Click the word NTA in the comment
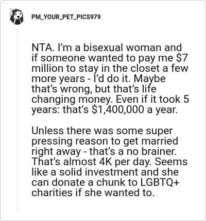 tap(42, 48)
